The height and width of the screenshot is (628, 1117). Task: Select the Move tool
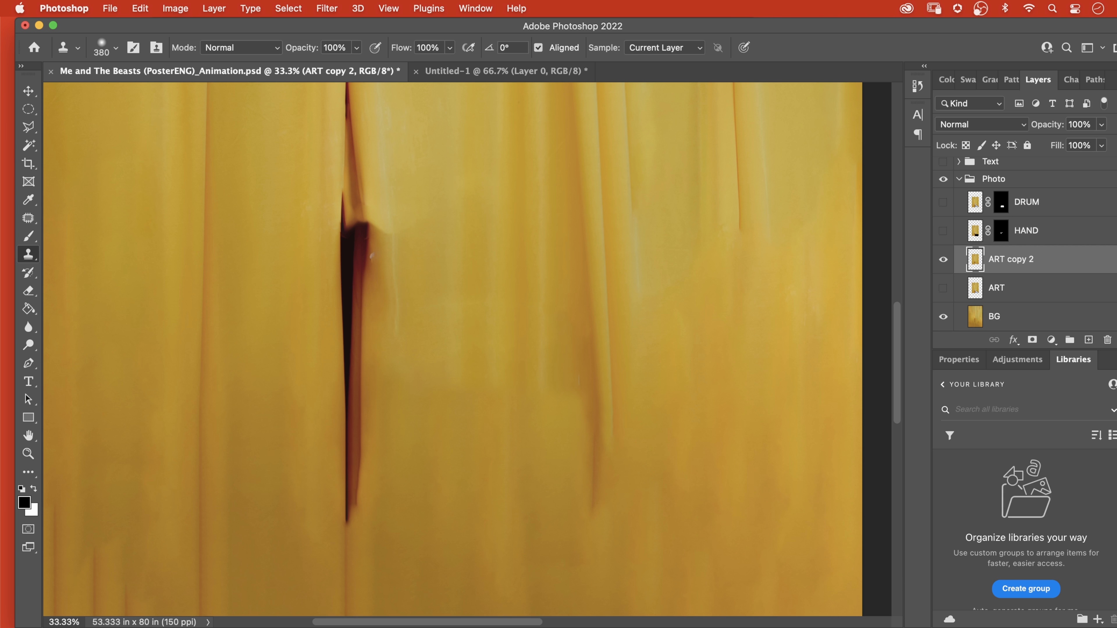(28, 91)
